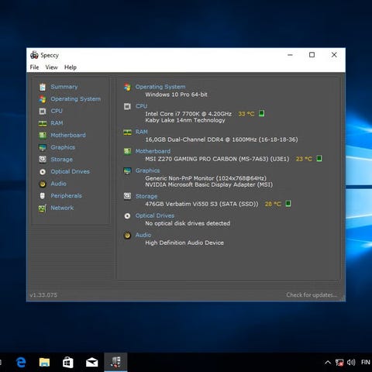Screen dimensions: 372x372
Task: Click the Network card icon in sidebar
Action: tap(43, 208)
